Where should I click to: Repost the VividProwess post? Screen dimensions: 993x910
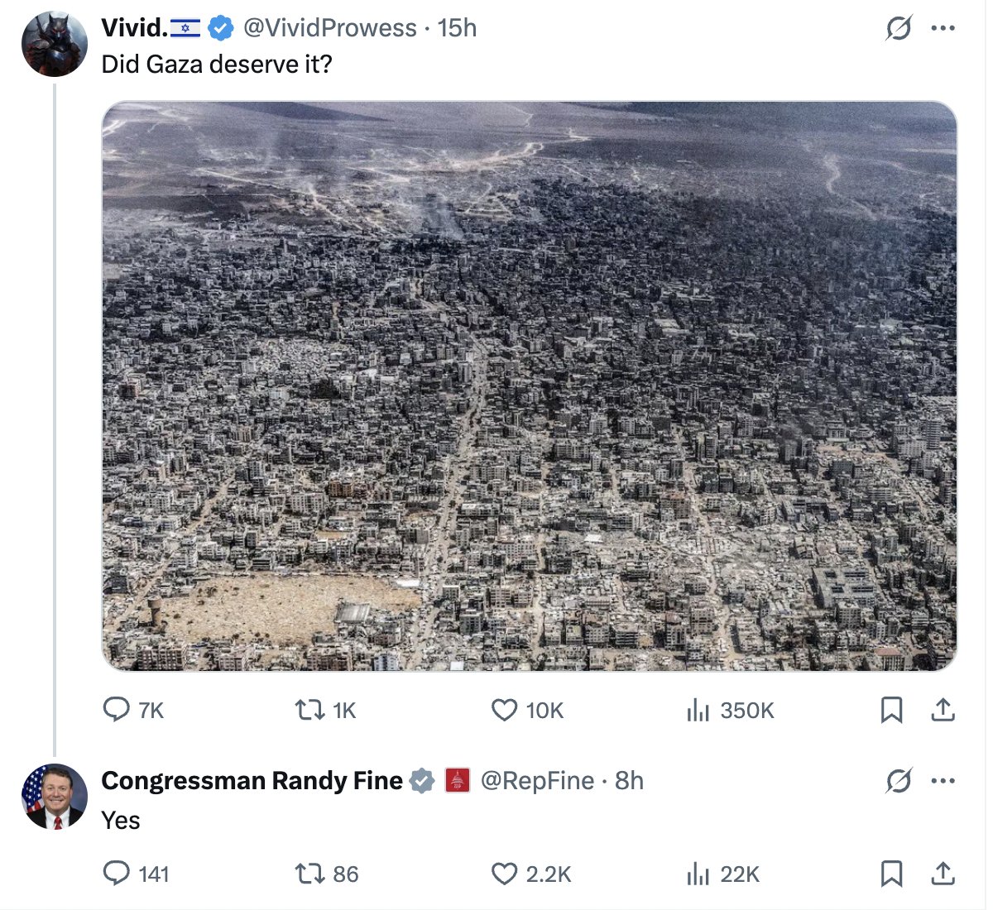click(309, 710)
